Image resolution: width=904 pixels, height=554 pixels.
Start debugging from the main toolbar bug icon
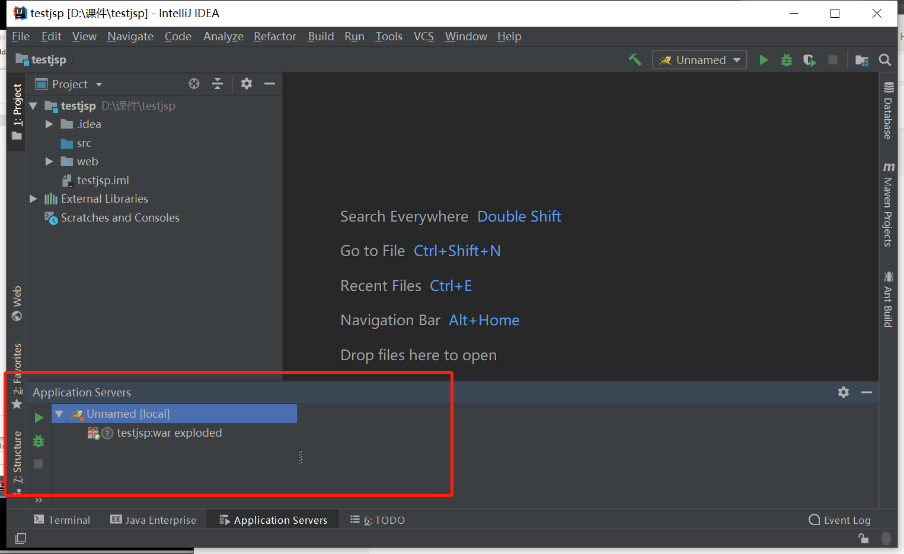[787, 60]
